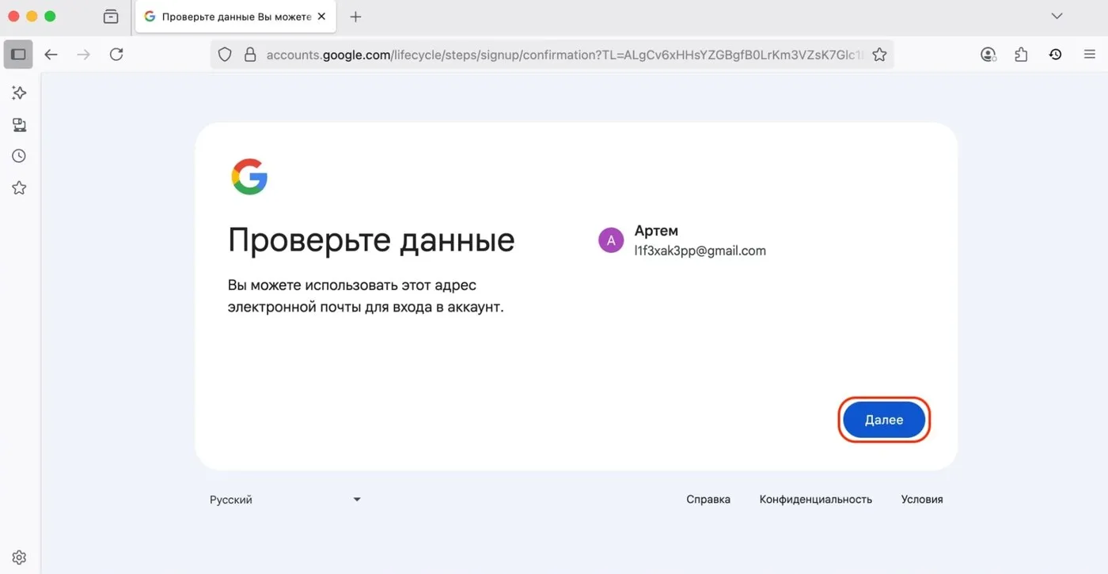Image resolution: width=1108 pixels, height=574 pixels.
Task: Open the shield tracking protection icon
Action: (x=225, y=55)
